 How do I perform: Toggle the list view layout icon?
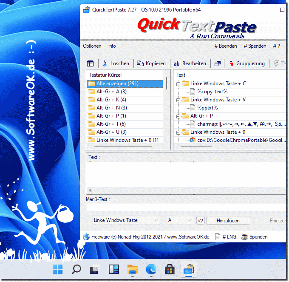[90, 63]
